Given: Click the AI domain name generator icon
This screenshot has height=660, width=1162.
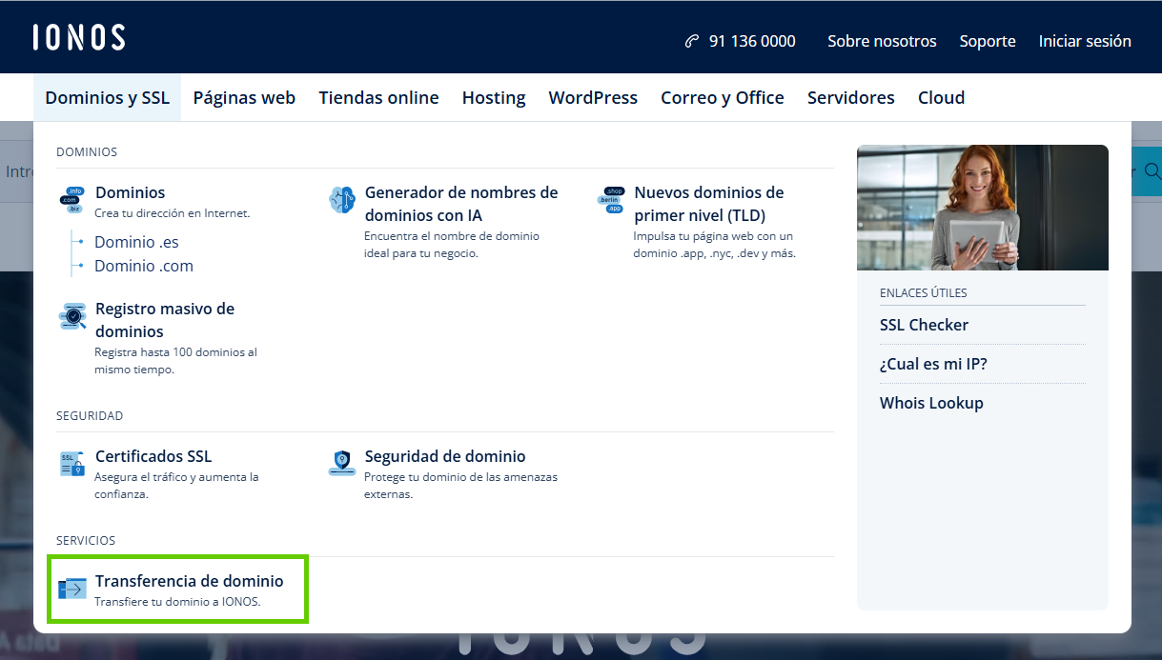Looking at the screenshot, I should click(x=341, y=199).
